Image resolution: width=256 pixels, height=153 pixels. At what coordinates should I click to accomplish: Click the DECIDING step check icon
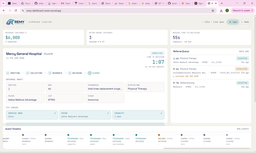[x=70, y=73]
